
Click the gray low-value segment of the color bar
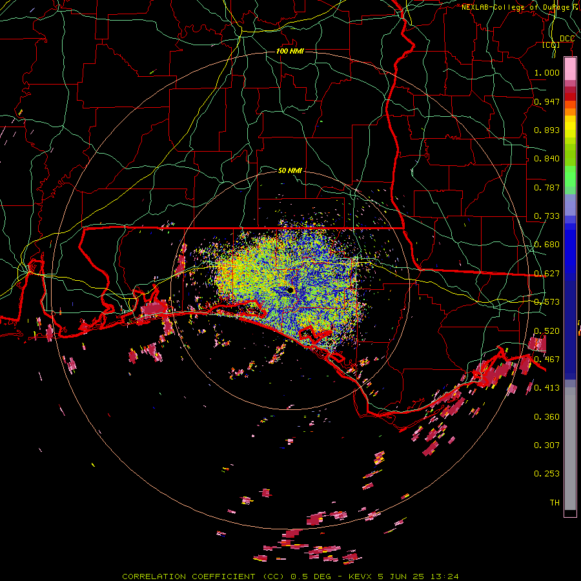(570, 449)
